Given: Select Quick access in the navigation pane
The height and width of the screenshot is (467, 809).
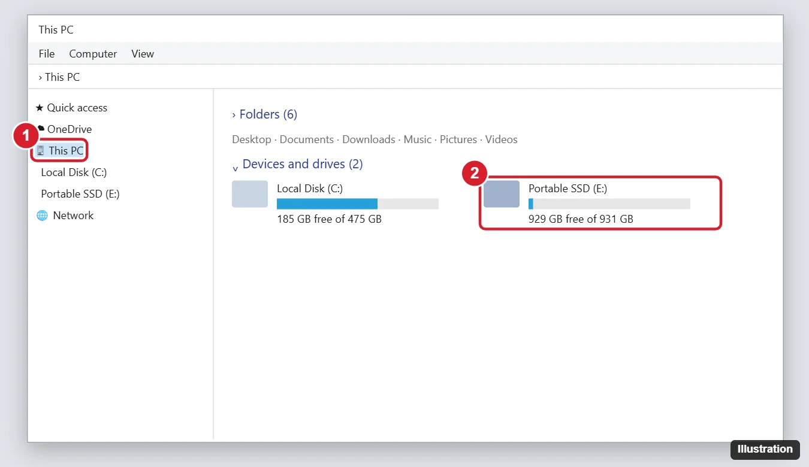Looking at the screenshot, I should [x=77, y=108].
